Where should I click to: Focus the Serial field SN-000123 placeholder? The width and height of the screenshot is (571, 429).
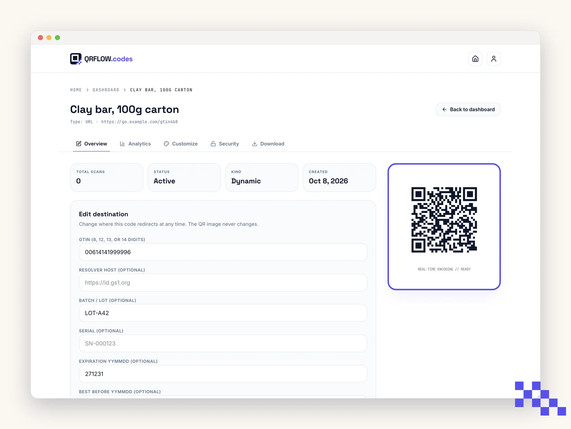223,343
